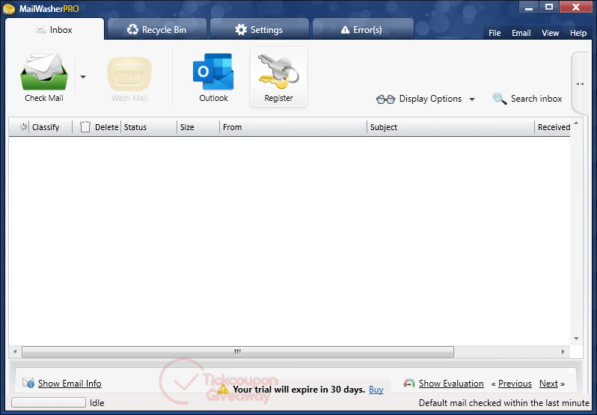597x415 pixels.
Task: Sort by the Subject column header
Action: [x=383, y=127]
